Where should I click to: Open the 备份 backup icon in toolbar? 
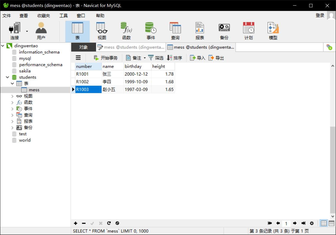224,31
